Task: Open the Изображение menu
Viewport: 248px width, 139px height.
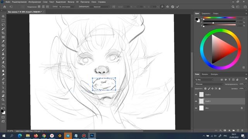Action: pos(34,2)
